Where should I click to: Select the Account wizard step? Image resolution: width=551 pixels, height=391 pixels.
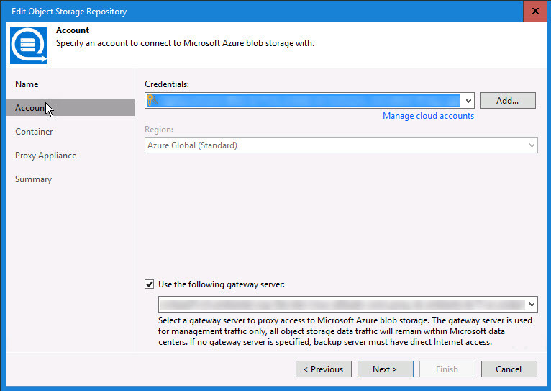pos(70,107)
